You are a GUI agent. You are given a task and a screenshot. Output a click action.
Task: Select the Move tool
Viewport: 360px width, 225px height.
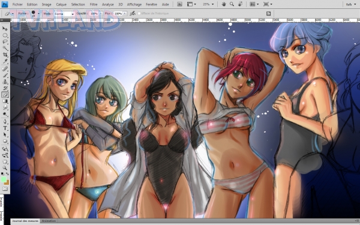5,29
